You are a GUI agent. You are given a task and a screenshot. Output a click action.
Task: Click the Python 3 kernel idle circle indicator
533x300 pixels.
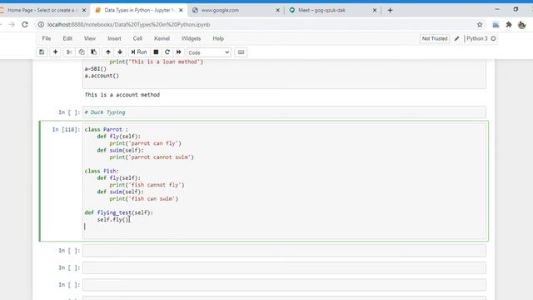tap(493, 39)
